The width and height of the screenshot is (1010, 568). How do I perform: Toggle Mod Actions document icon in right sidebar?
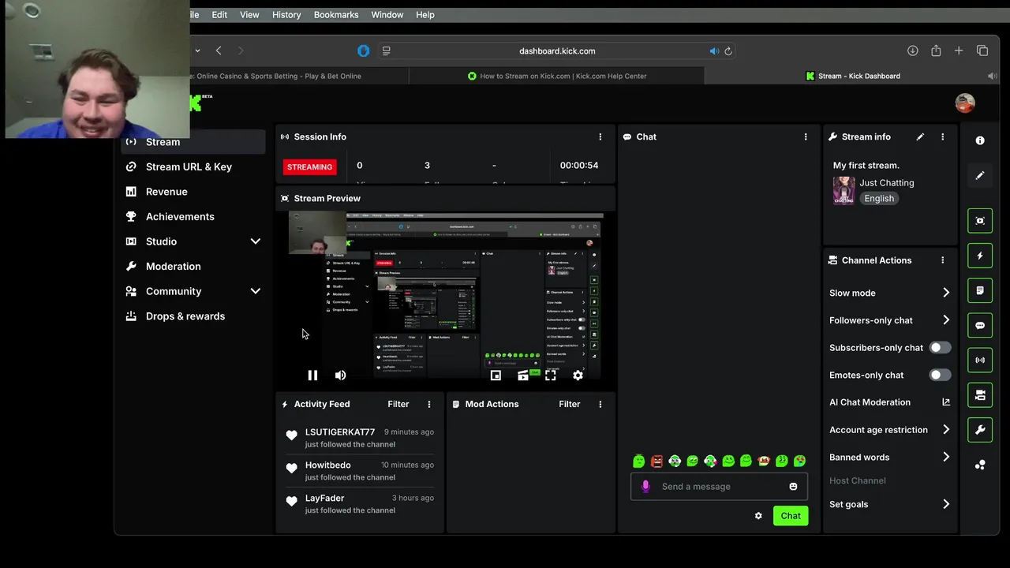coord(980,290)
